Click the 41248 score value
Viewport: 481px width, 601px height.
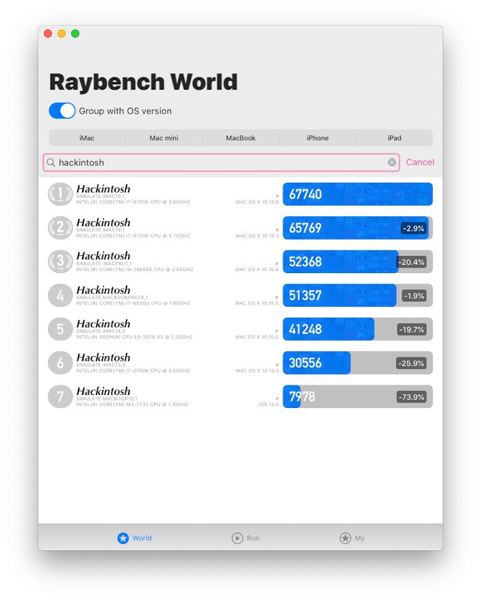[305, 329]
